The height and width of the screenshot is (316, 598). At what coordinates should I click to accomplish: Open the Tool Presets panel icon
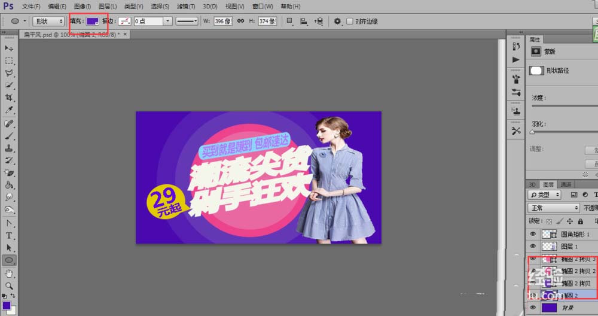pos(516,131)
